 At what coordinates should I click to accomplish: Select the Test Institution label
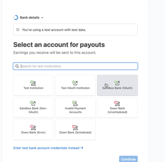coord(33,88)
